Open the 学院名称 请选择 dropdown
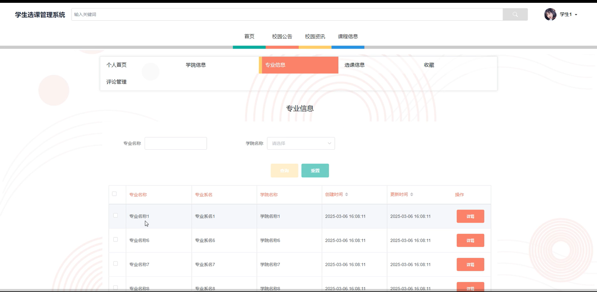 point(301,143)
